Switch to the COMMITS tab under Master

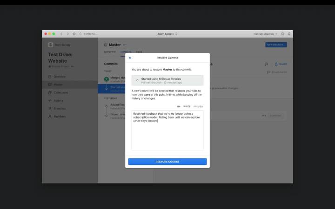click(x=126, y=52)
